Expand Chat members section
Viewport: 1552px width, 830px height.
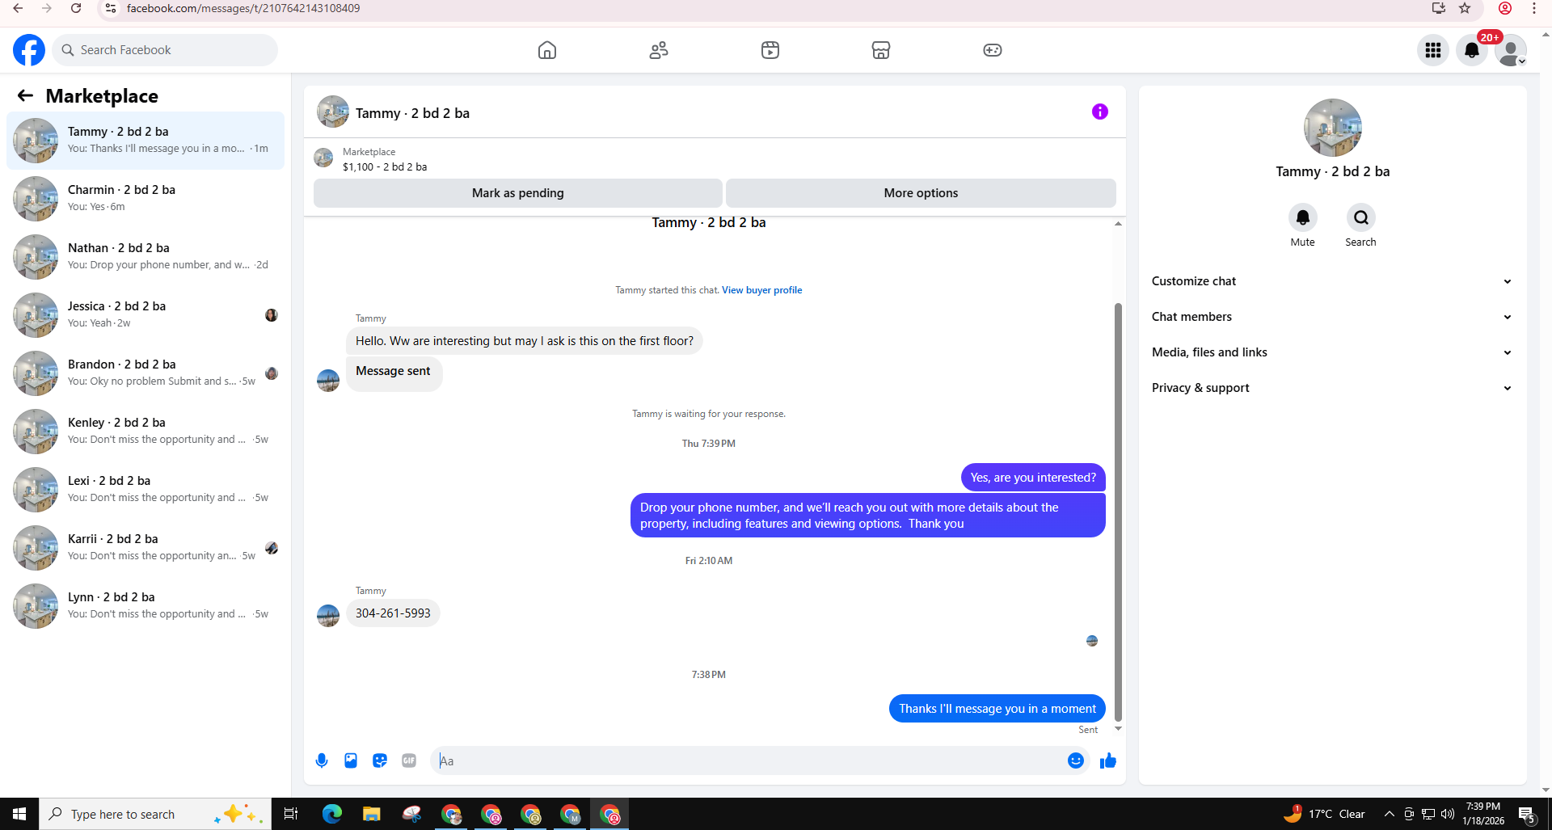click(x=1332, y=317)
